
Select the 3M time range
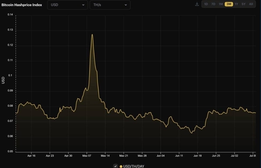[229, 4]
